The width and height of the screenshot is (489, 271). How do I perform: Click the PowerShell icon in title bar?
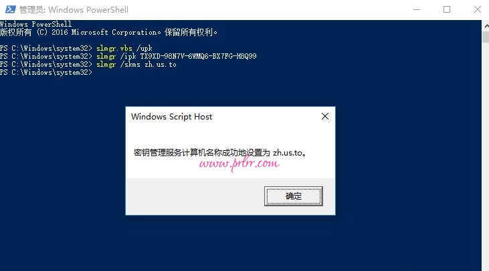coord(10,9)
